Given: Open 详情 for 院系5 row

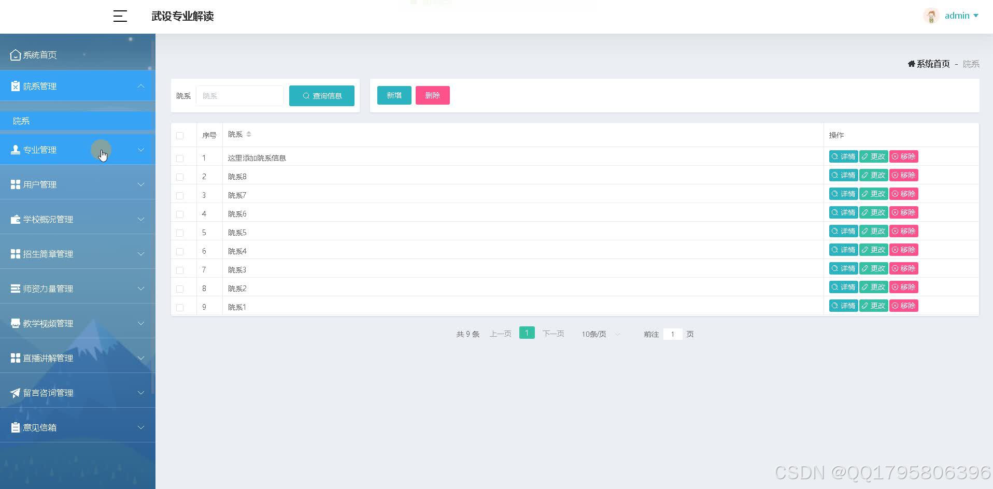Looking at the screenshot, I should (x=843, y=231).
